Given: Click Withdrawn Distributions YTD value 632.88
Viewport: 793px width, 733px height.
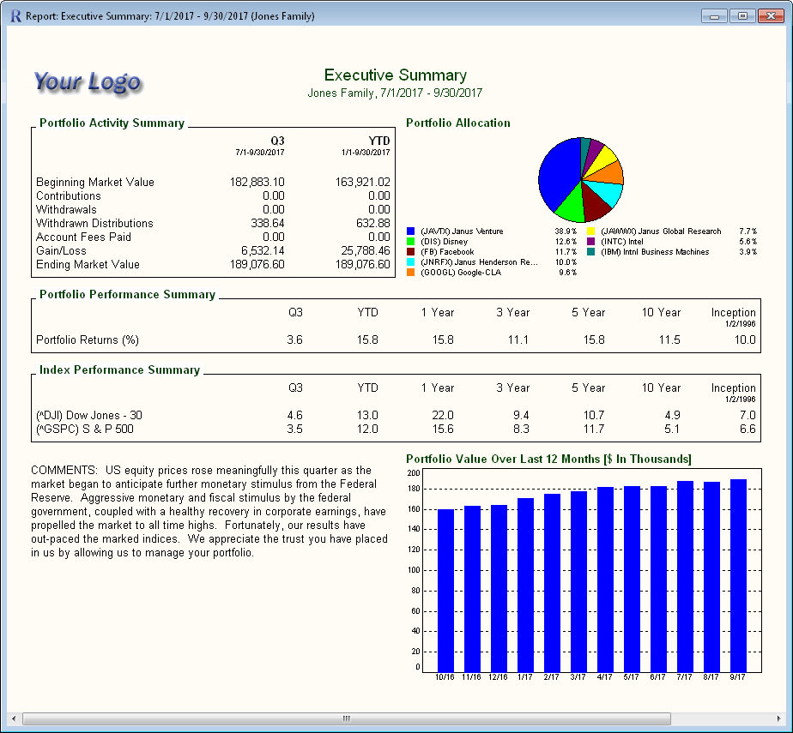Looking at the screenshot, I should point(373,223).
